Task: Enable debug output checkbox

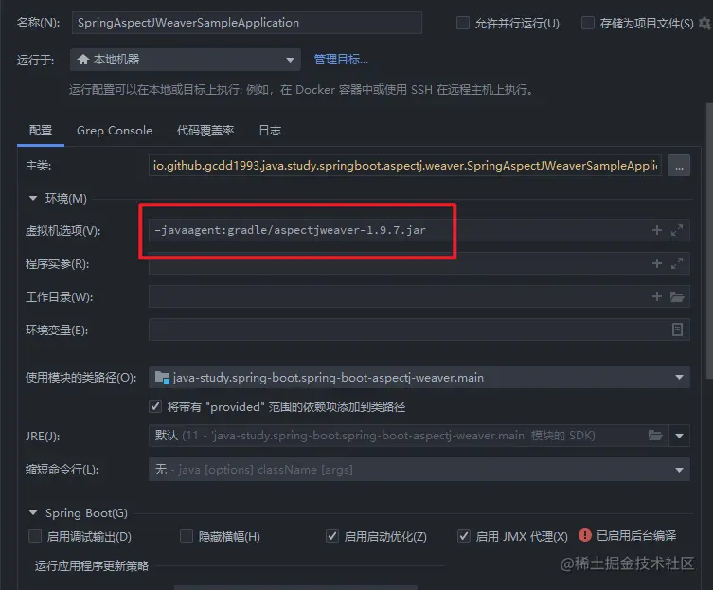Action: pyautogui.click(x=35, y=536)
